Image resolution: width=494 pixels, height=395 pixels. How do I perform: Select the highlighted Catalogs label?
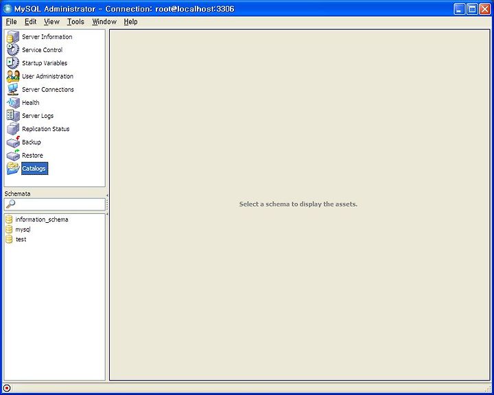(35, 169)
